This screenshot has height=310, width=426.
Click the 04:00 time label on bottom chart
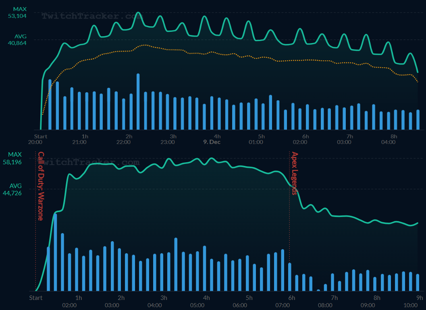(x=155, y=306)
